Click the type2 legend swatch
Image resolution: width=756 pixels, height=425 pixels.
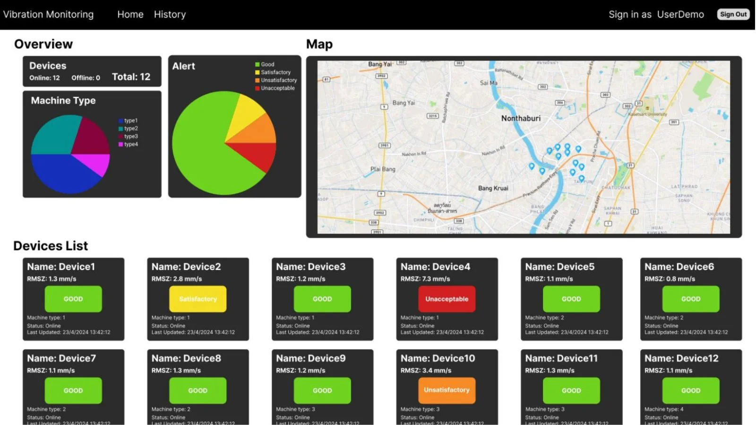(x=121, y=129)
